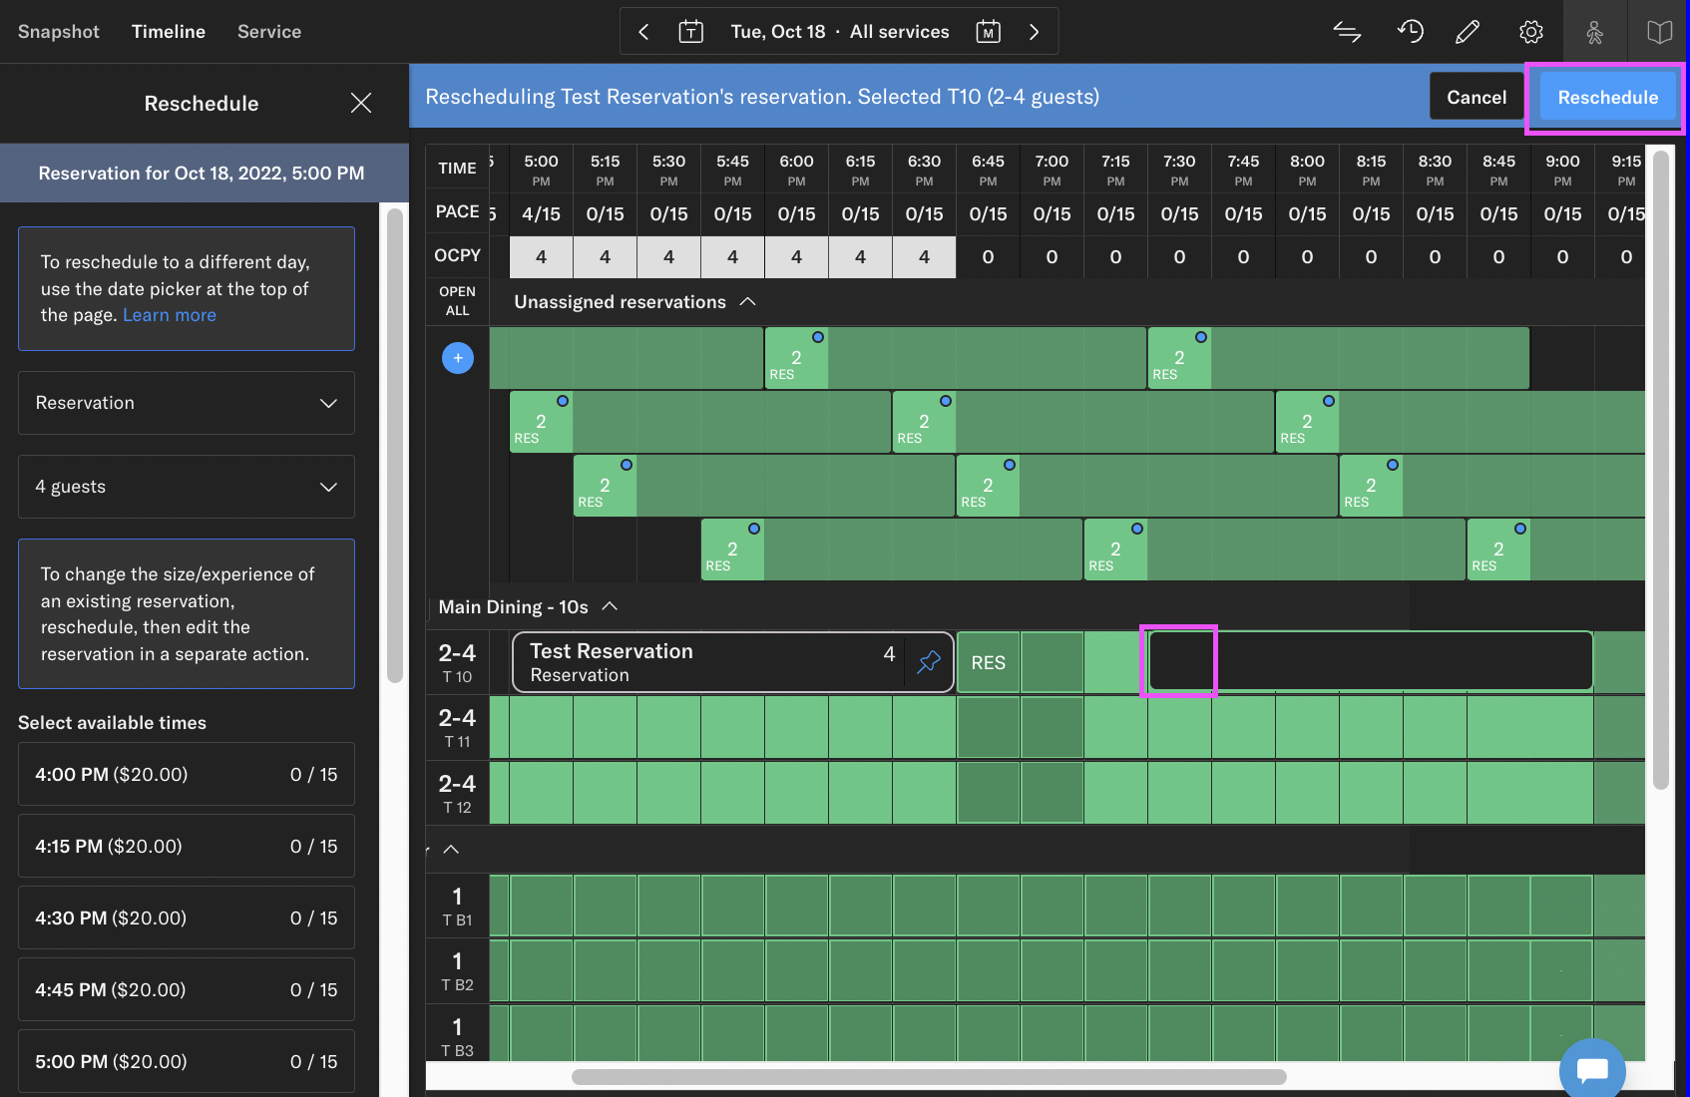The width and height of the screenshot is (1690, 1097).
Task: Click the pin icon on Test Reservation
Action: 929,662
